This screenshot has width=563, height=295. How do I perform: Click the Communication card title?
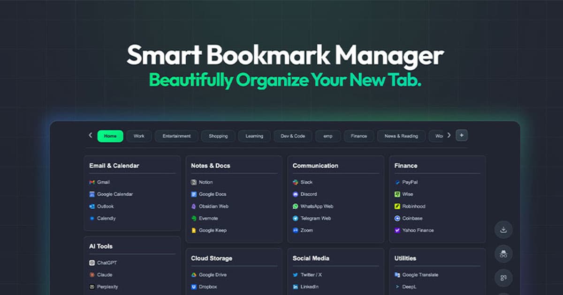[x=315, y=166]
